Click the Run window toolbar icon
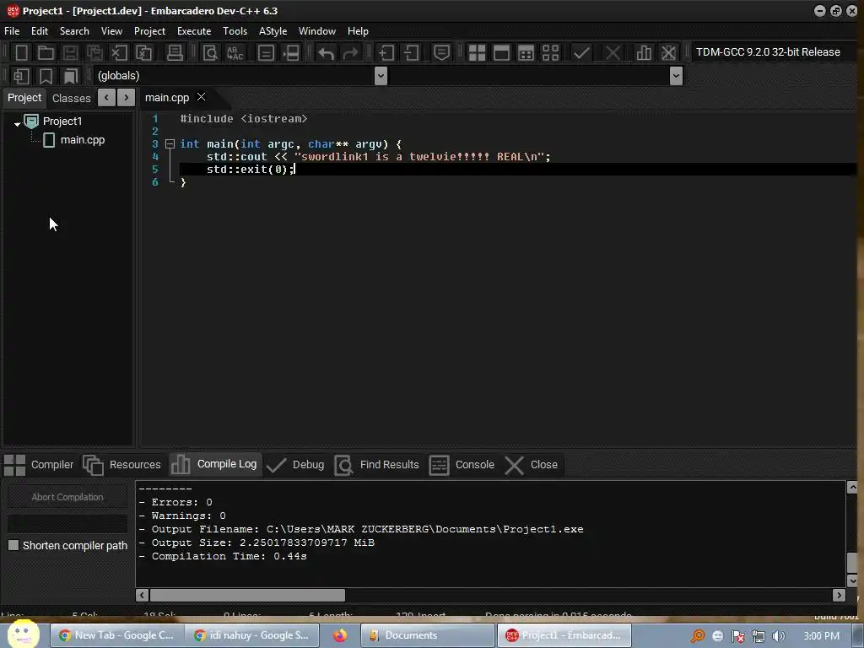The height and width of the screenshot is (648, 864). point(501,53)
